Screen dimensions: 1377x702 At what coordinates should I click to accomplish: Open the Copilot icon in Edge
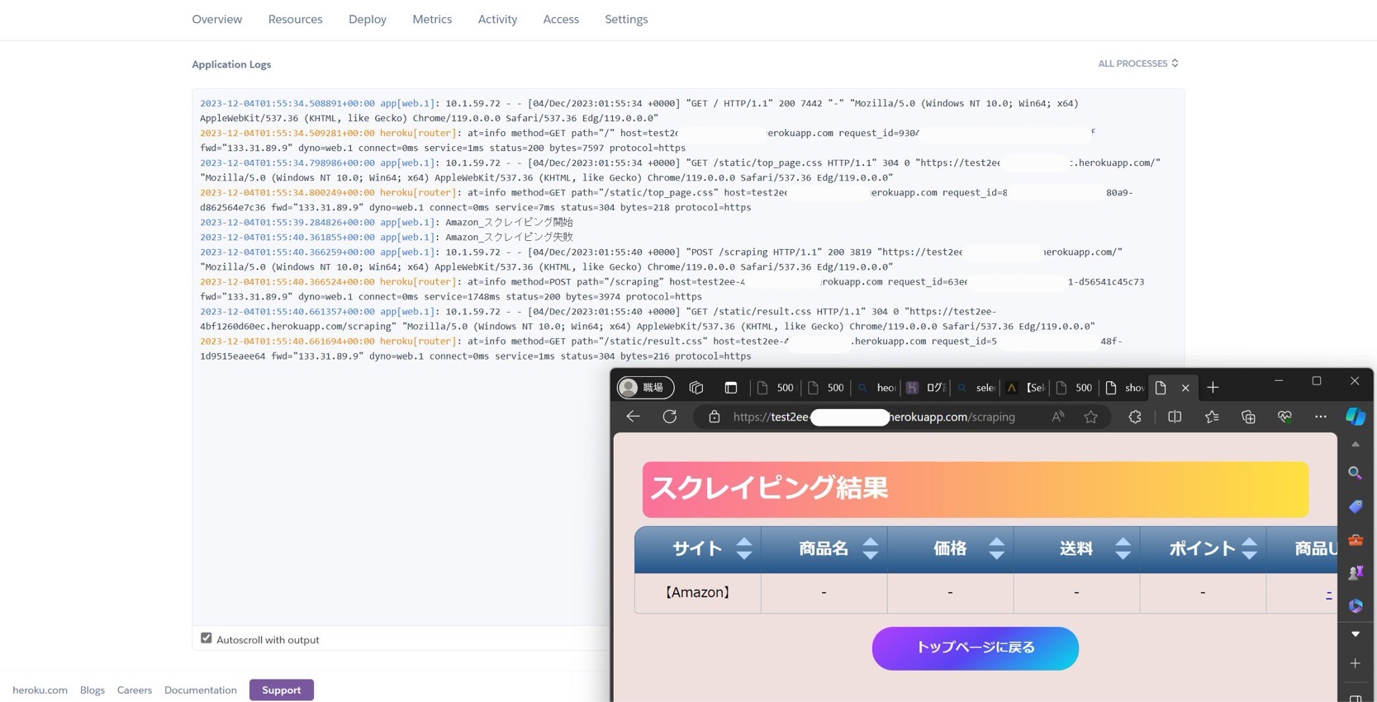pos(1356,417)
